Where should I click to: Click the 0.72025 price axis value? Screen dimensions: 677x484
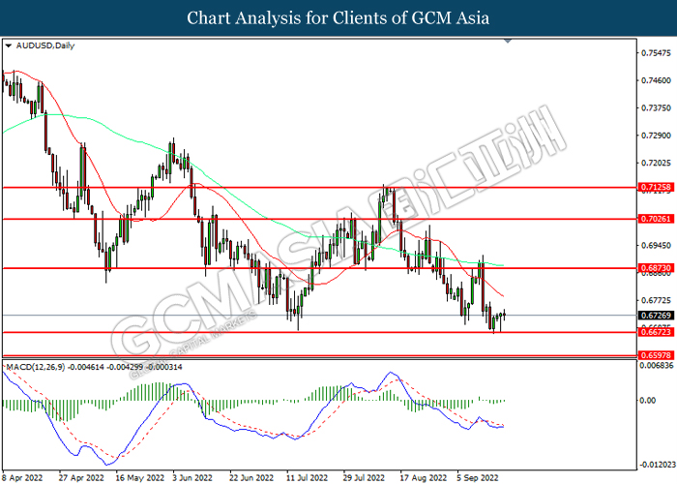657,163
